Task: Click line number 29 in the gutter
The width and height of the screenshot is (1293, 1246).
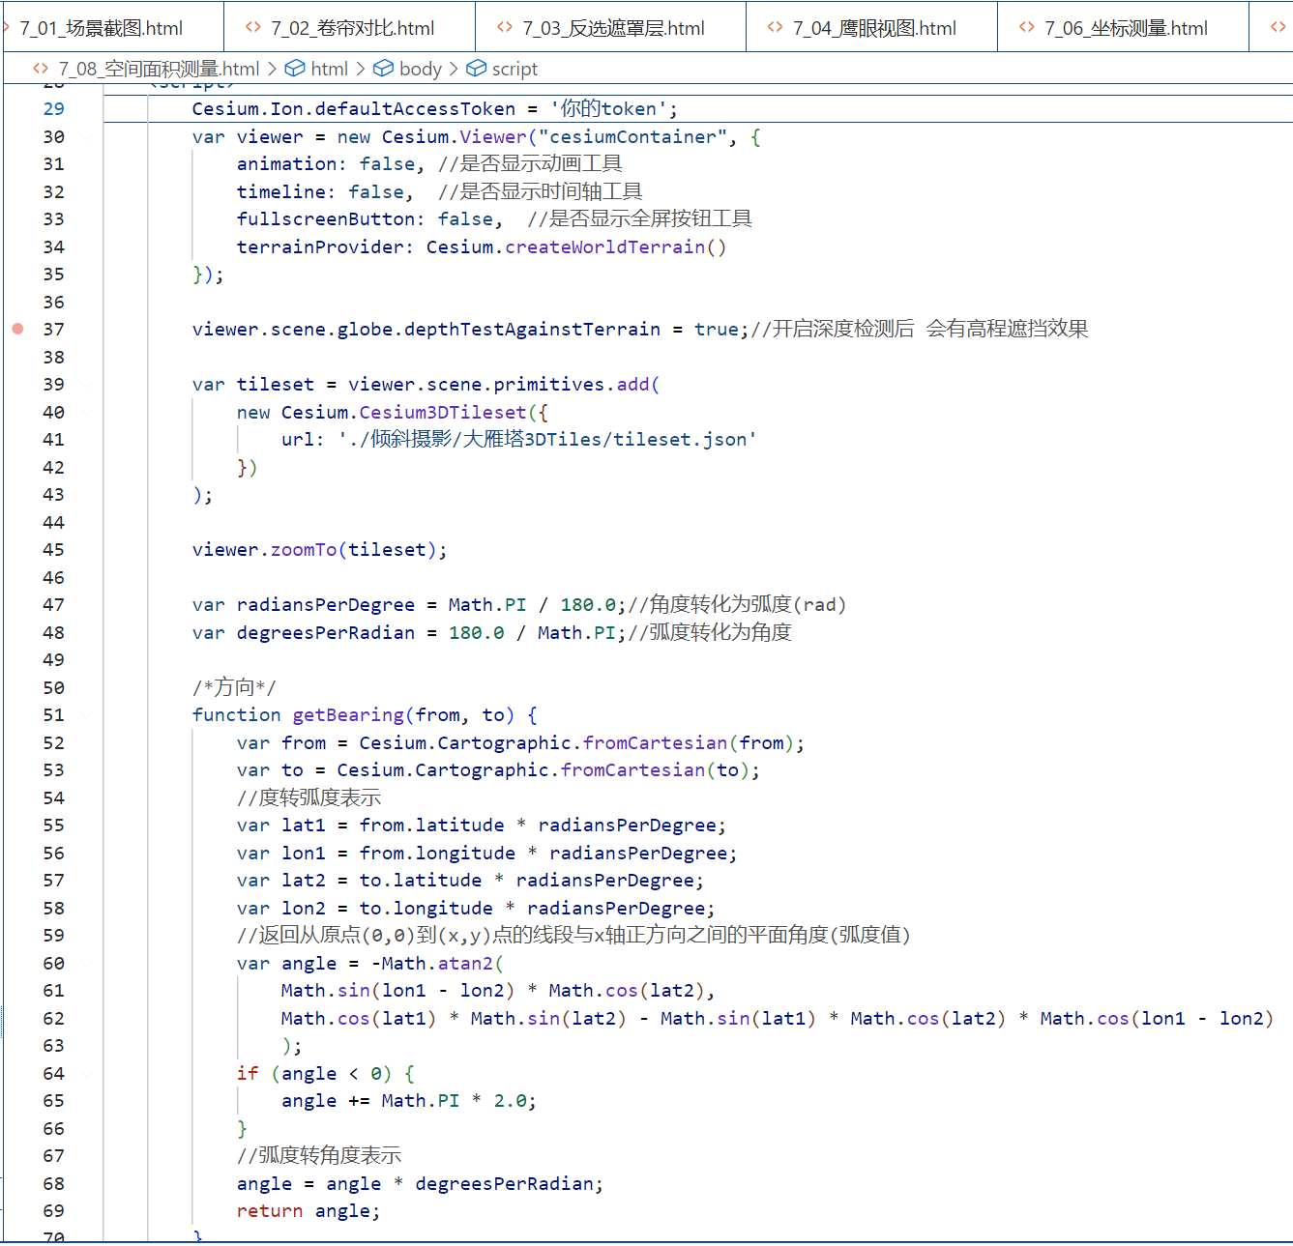Action: 53,109
